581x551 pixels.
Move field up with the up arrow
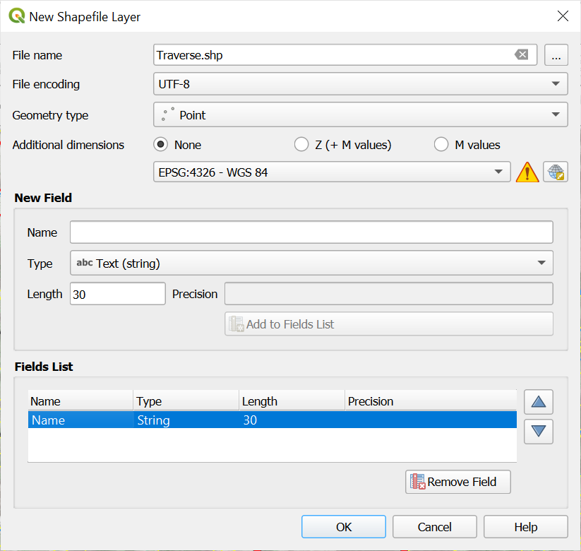[x=538, y=402]
